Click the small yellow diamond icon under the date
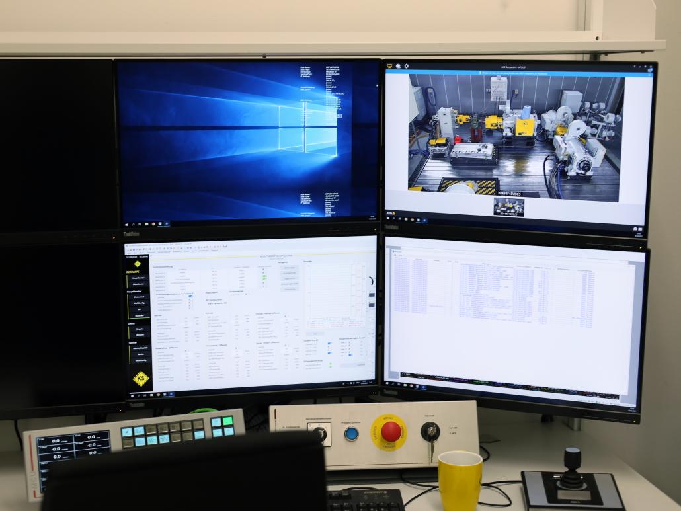This screenshot has width=681, height=511. point(138,264)
